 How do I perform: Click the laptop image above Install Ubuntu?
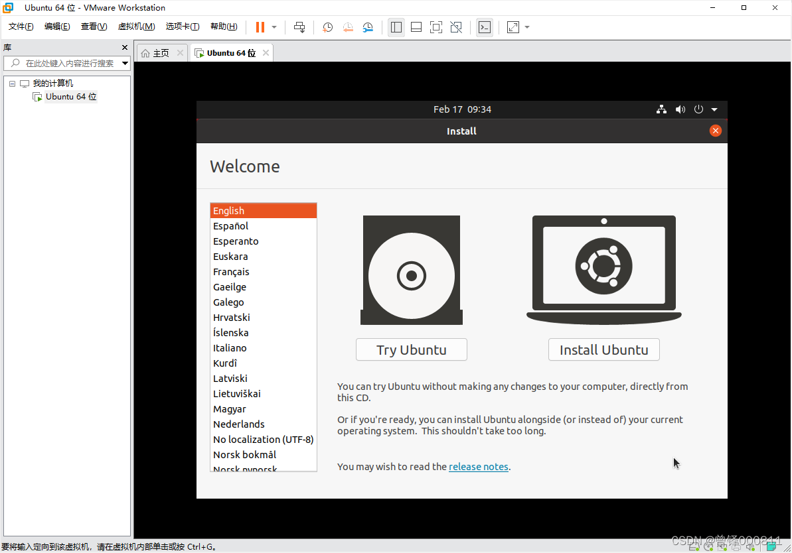(603, 270)
